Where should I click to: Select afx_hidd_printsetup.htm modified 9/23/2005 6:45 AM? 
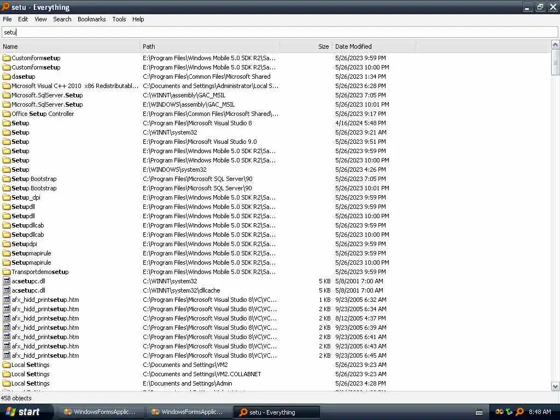[x=45, y=355]
